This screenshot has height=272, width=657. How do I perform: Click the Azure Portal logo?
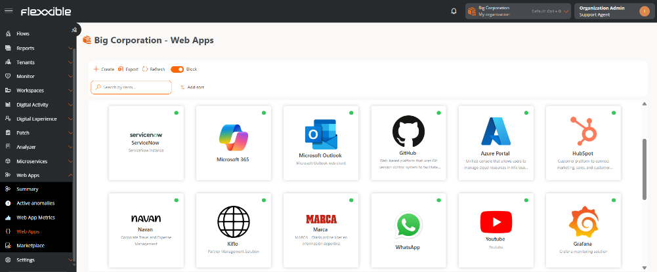click(496, 131)
